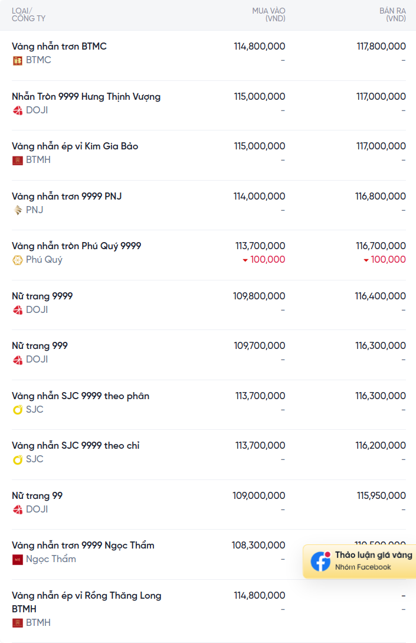Click the BTMC logo icon in first row
This screenshot has height=643, width=416.
(x=18, y=61)
